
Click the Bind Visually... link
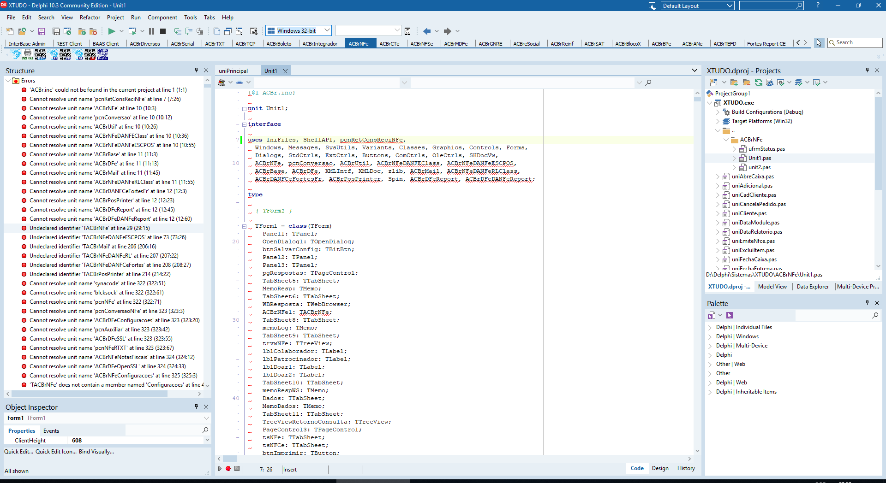96,452
